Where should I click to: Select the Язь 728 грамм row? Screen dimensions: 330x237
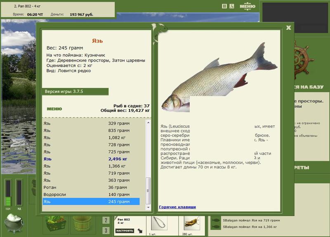[91, 145]
